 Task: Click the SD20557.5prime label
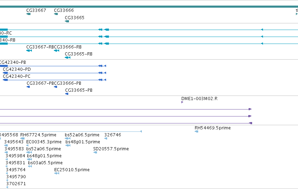click(x=111, y=149)
